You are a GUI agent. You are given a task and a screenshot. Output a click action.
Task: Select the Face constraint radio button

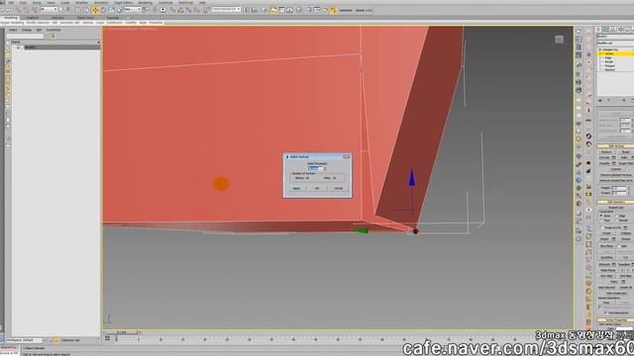[601, 221]
